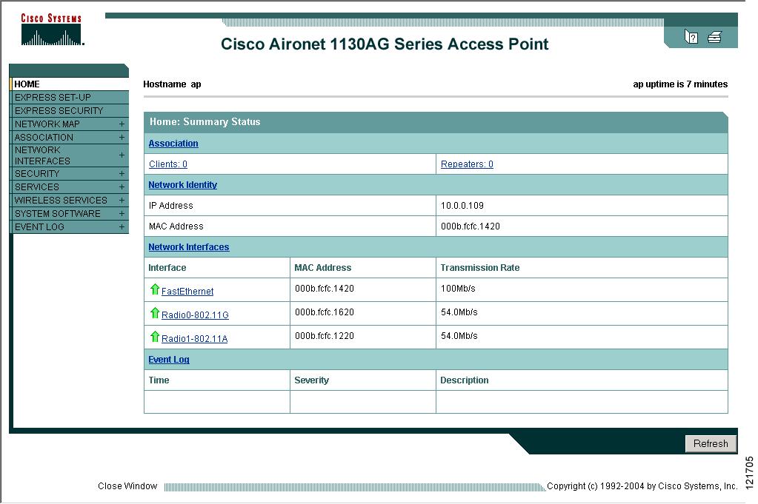
Task: Click the ap uptime status text
Action: [680, 84]
